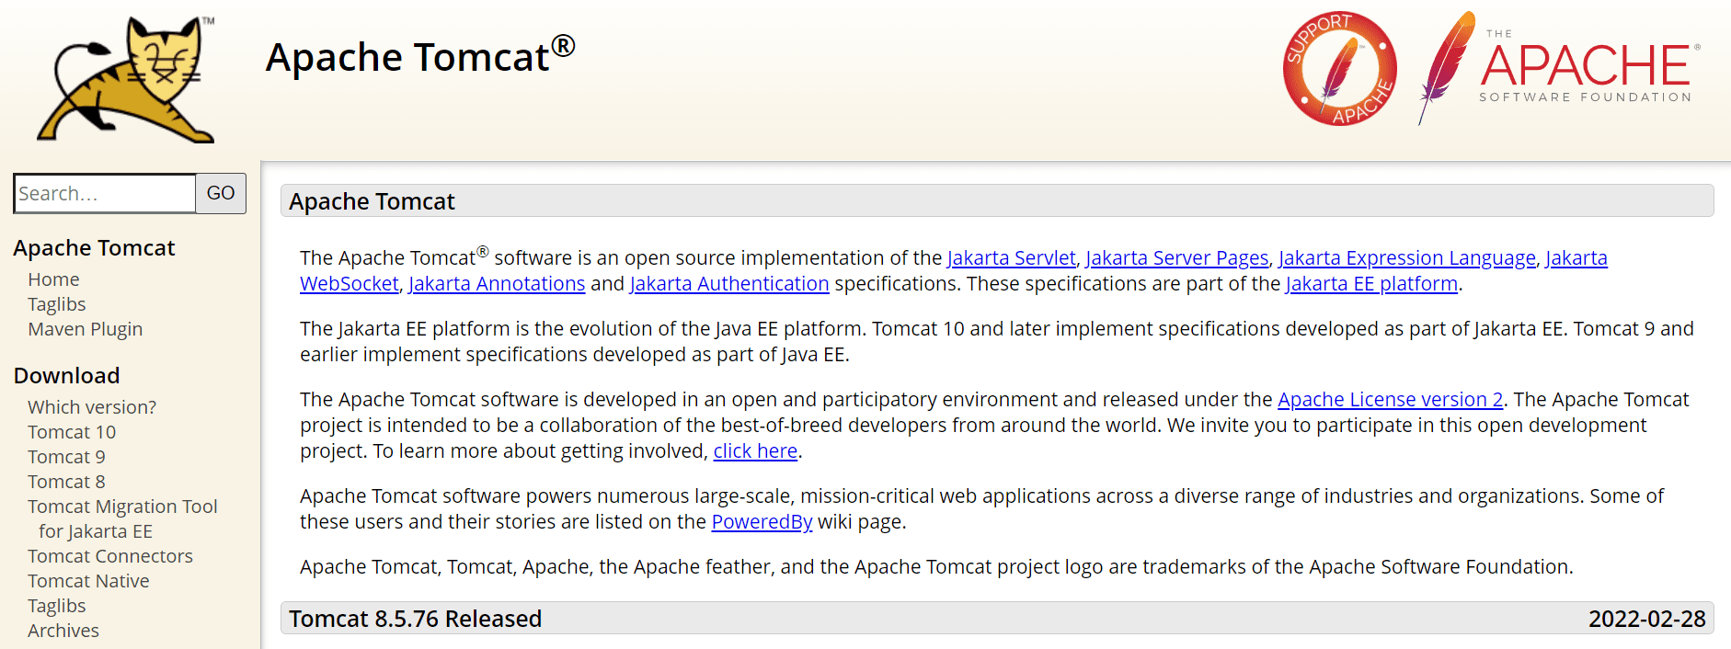Click the Apache License version 2 link
Viewport: 1731px width, 649px height.
tap(1390, 400)
